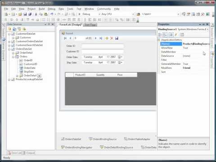Move to first record in the form navigator
The width and height of the screenshot is (216, 162).
click(x=65, y=38)
